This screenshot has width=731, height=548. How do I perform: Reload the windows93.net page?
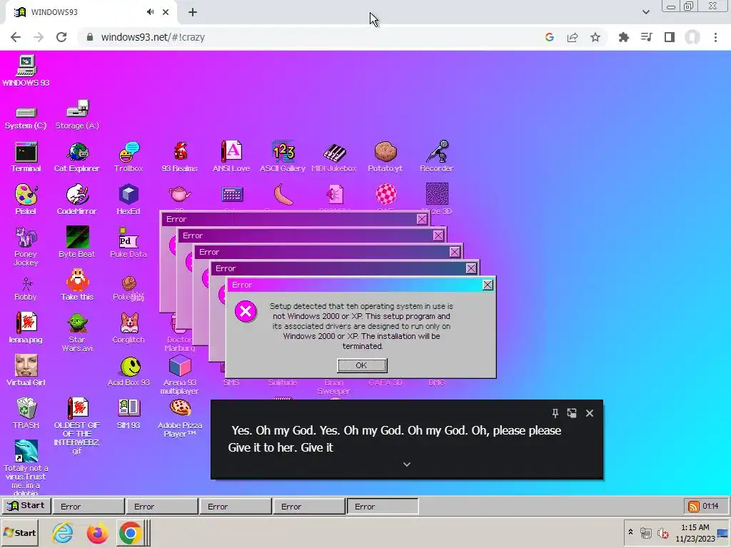[x=61, y=37]
